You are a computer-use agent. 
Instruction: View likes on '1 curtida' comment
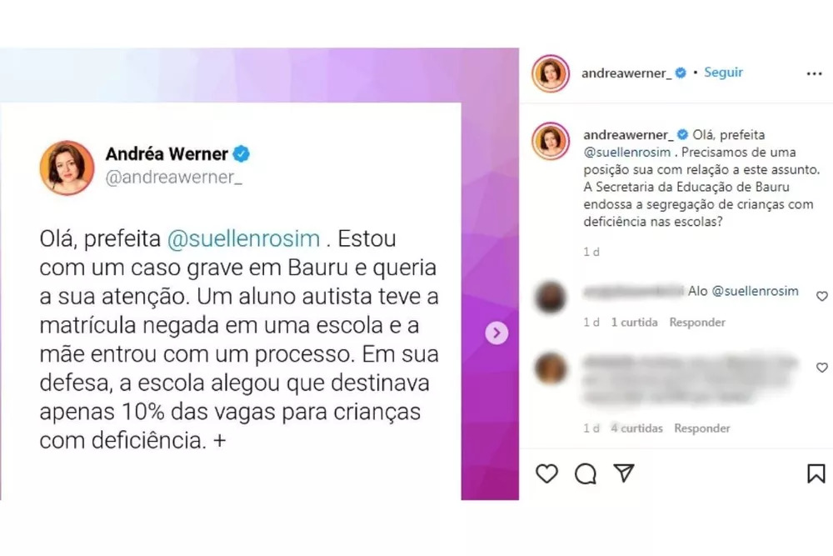(634, 322)
